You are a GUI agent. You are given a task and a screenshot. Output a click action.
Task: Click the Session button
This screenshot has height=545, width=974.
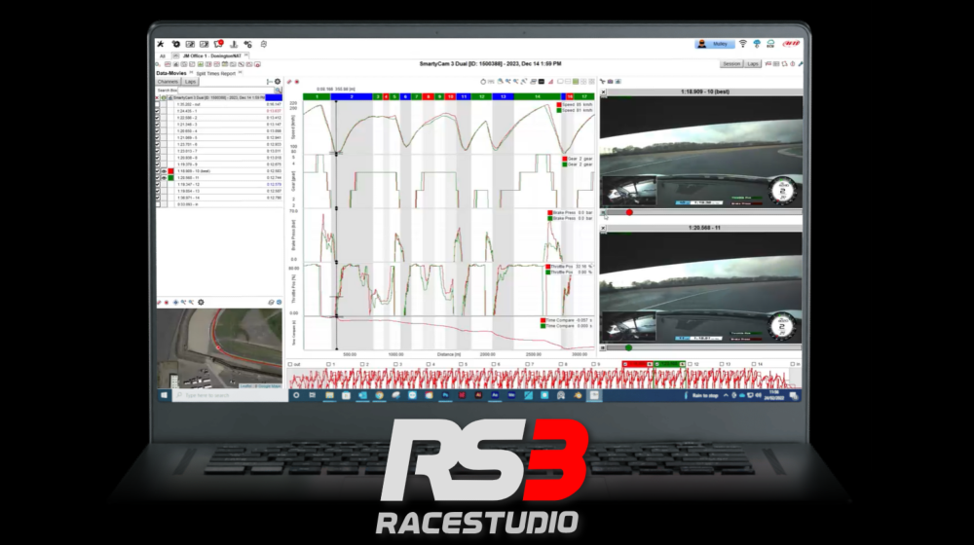(x=731, y=63)
